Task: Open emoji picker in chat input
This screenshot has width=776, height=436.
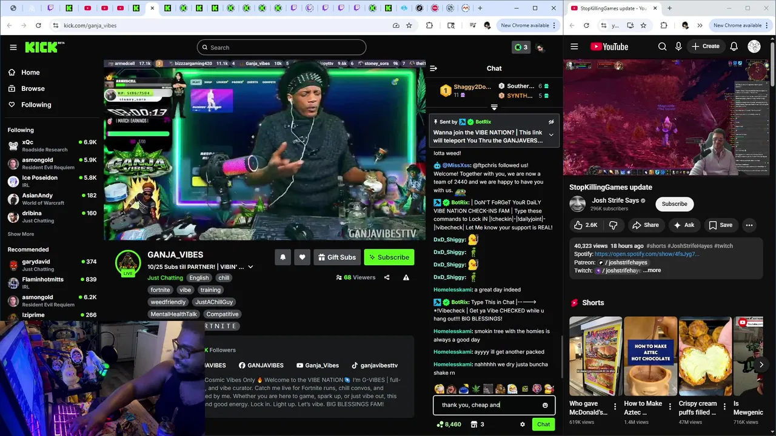Action: tap(545, 405)
